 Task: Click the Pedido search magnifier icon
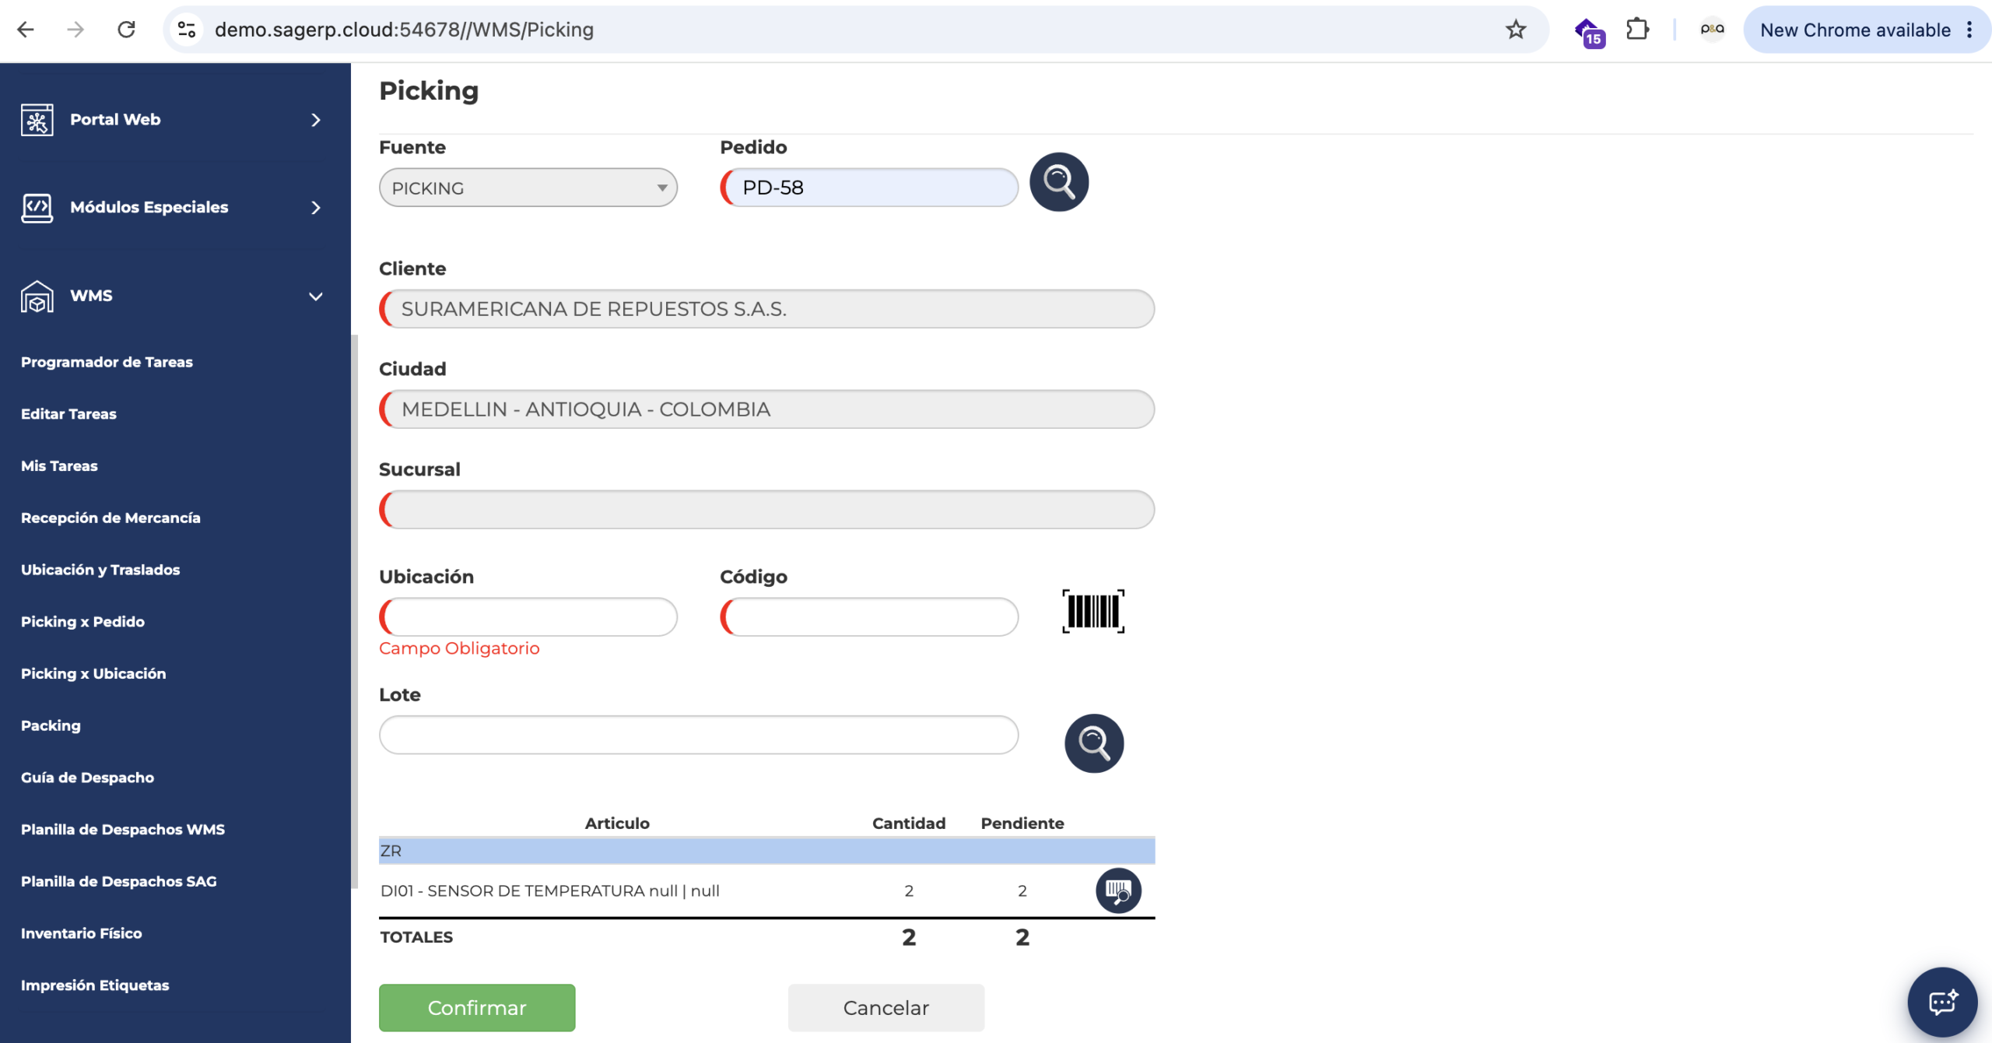(1059, 182)
